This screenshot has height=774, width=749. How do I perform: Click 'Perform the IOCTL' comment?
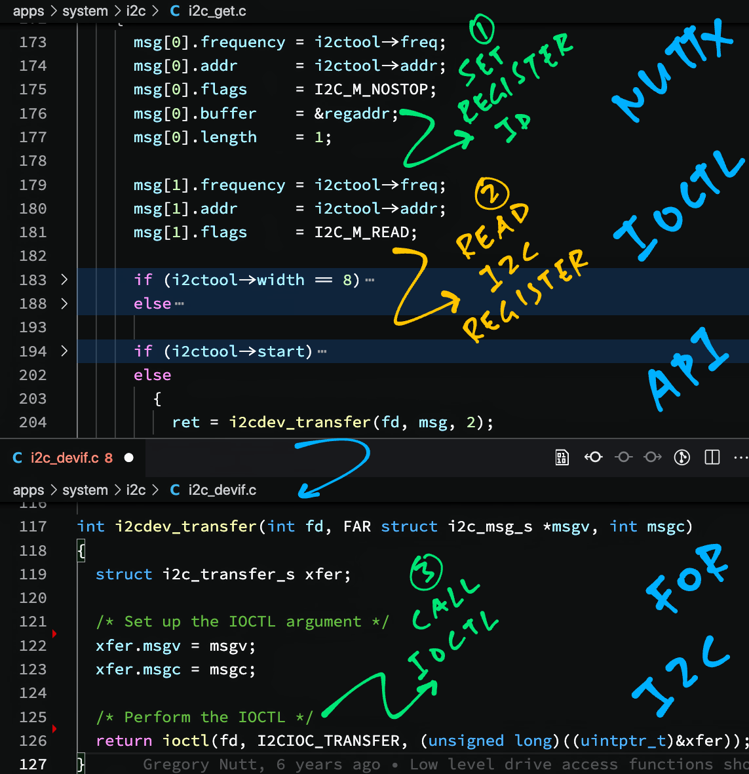204,717
